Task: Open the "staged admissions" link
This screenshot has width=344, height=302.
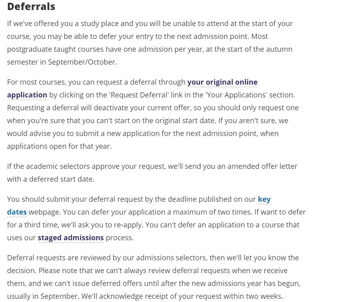Action: pos(70,238)
